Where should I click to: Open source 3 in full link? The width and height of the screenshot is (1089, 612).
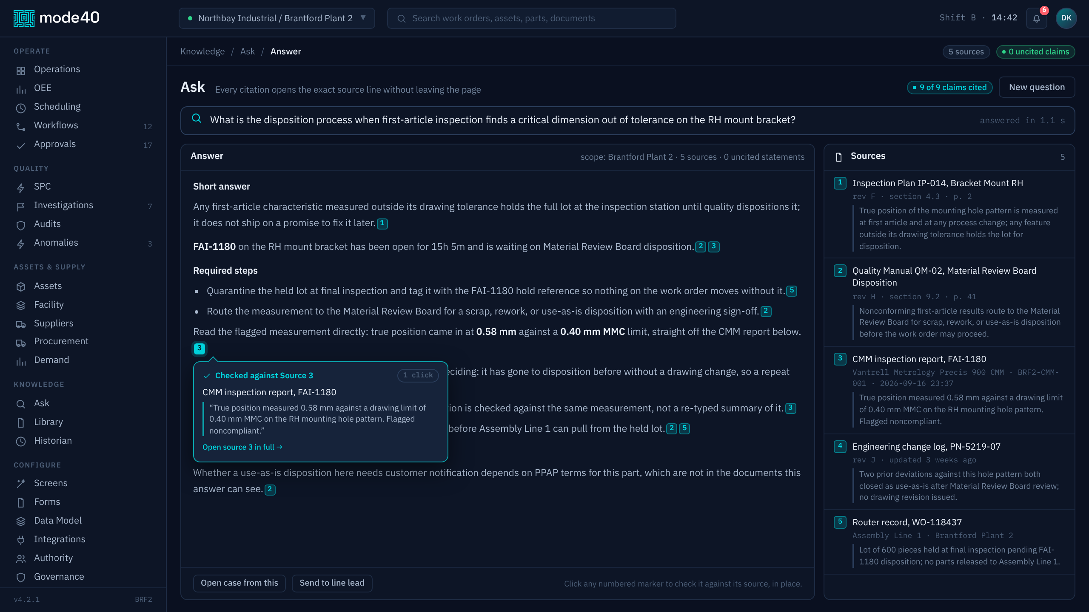(x=242, y=447)
